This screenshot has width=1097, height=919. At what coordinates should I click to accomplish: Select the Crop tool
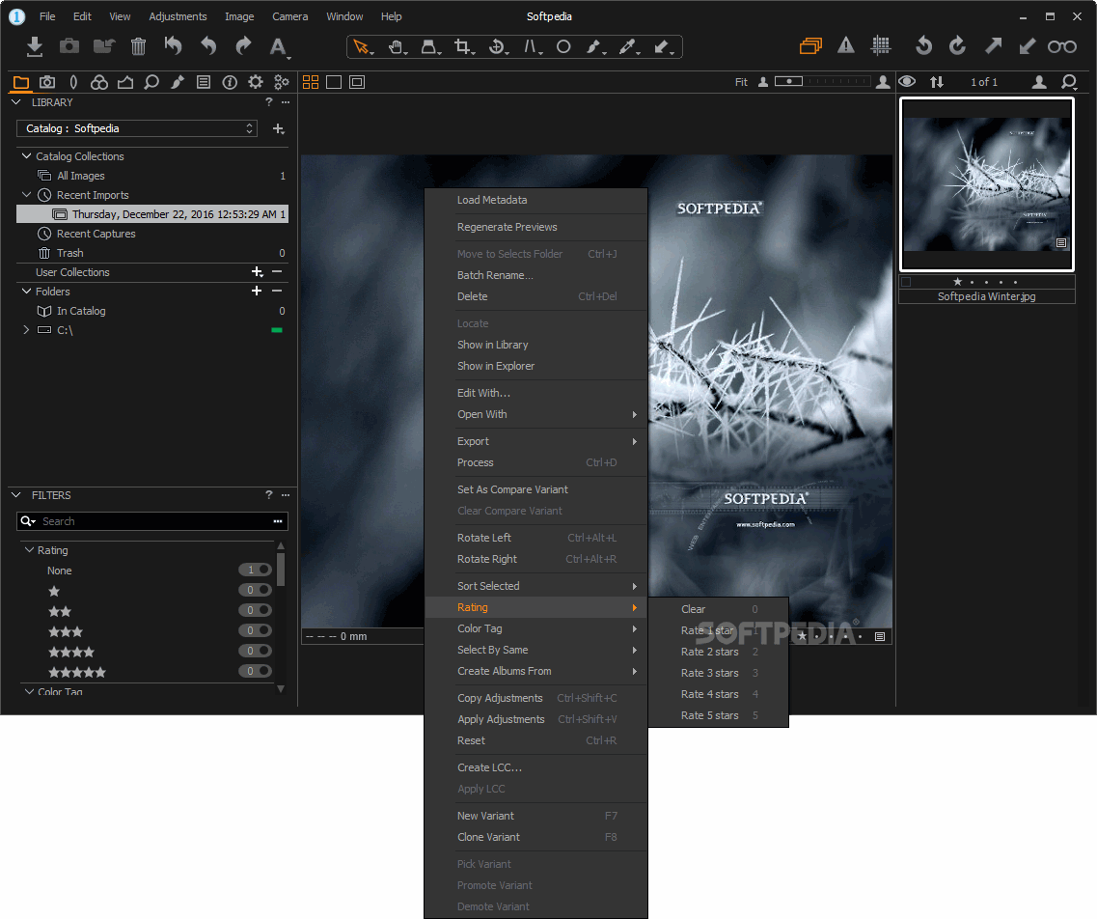[x=462, y=47]
